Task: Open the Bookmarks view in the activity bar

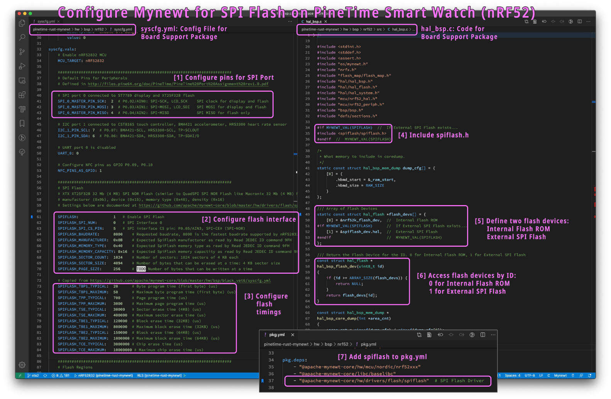Action: [x=22, y=123]
